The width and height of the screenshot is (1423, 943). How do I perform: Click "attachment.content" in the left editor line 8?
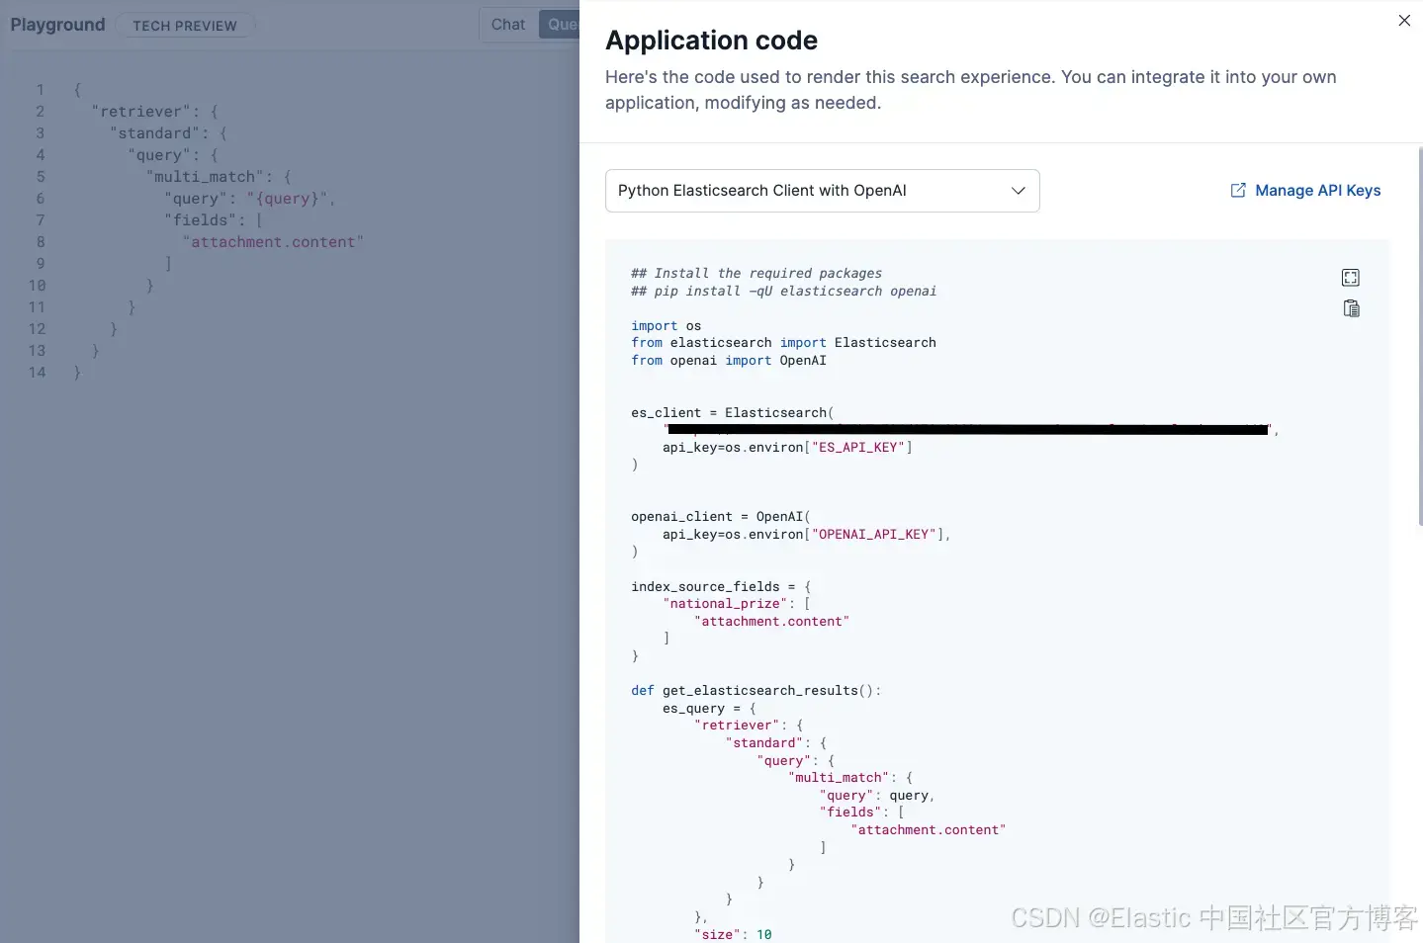(273, 242)
